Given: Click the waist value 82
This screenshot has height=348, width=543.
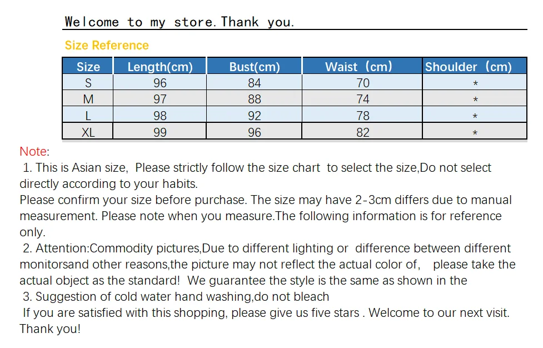Looking at the screenshot, I should [363, 132].
